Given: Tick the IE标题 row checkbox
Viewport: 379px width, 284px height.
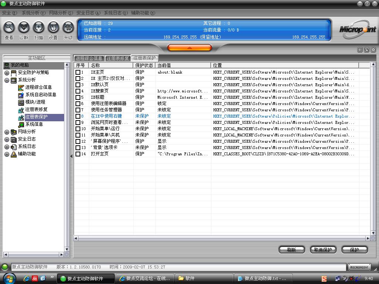Looking at the screenshot, I should click(x=78, y=97).
